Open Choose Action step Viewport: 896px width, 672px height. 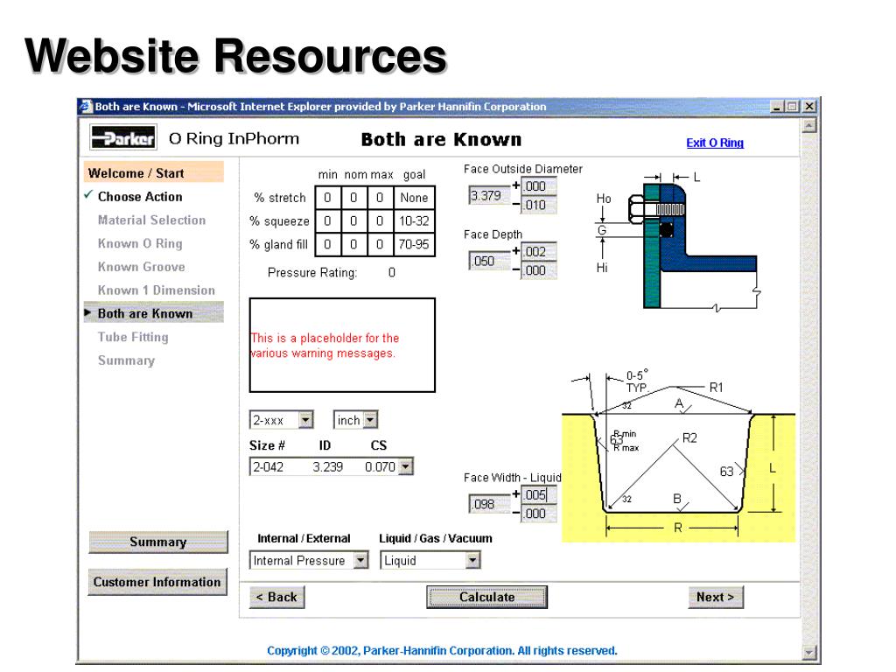point(140,197)
